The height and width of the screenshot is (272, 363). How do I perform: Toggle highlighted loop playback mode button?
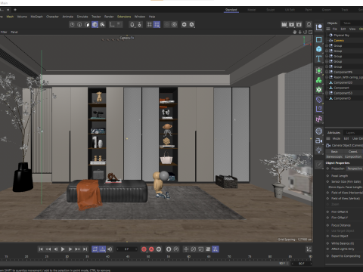tap(95, 249)
